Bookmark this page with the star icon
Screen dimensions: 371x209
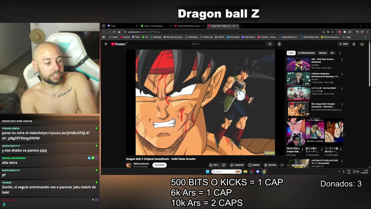(333, 32)
